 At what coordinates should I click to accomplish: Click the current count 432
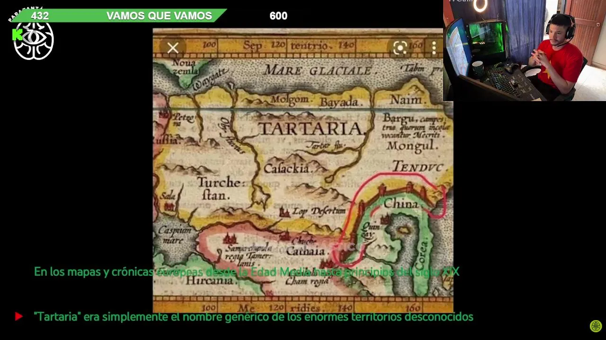pos(40,16)
